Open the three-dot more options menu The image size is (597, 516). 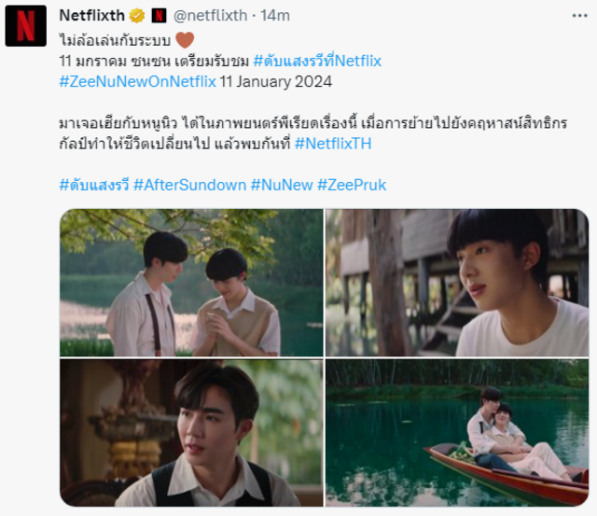pos(579,16)
